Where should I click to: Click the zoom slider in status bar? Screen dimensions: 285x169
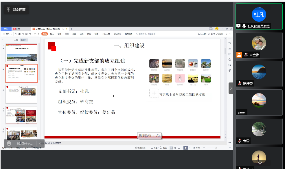216,148
